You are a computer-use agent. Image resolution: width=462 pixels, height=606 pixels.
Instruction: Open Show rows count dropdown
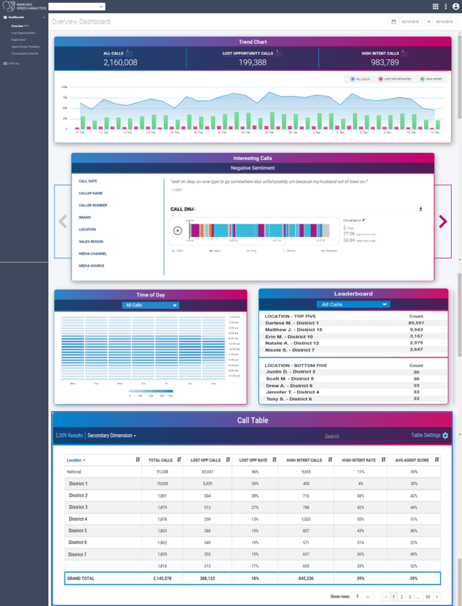tap(363, 597)
